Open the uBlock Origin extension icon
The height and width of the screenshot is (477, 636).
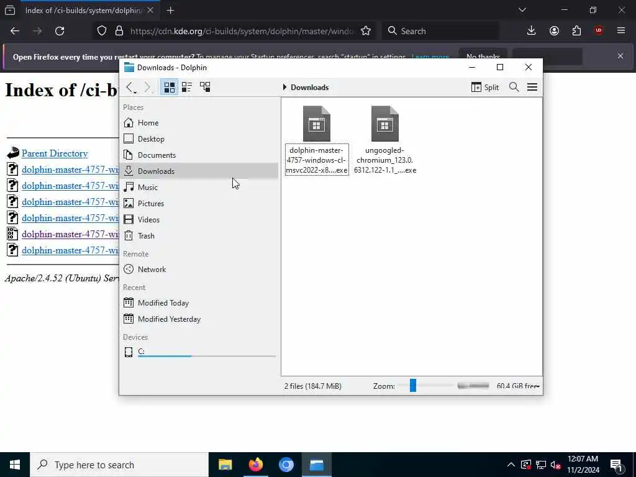[x=599, y=31]
